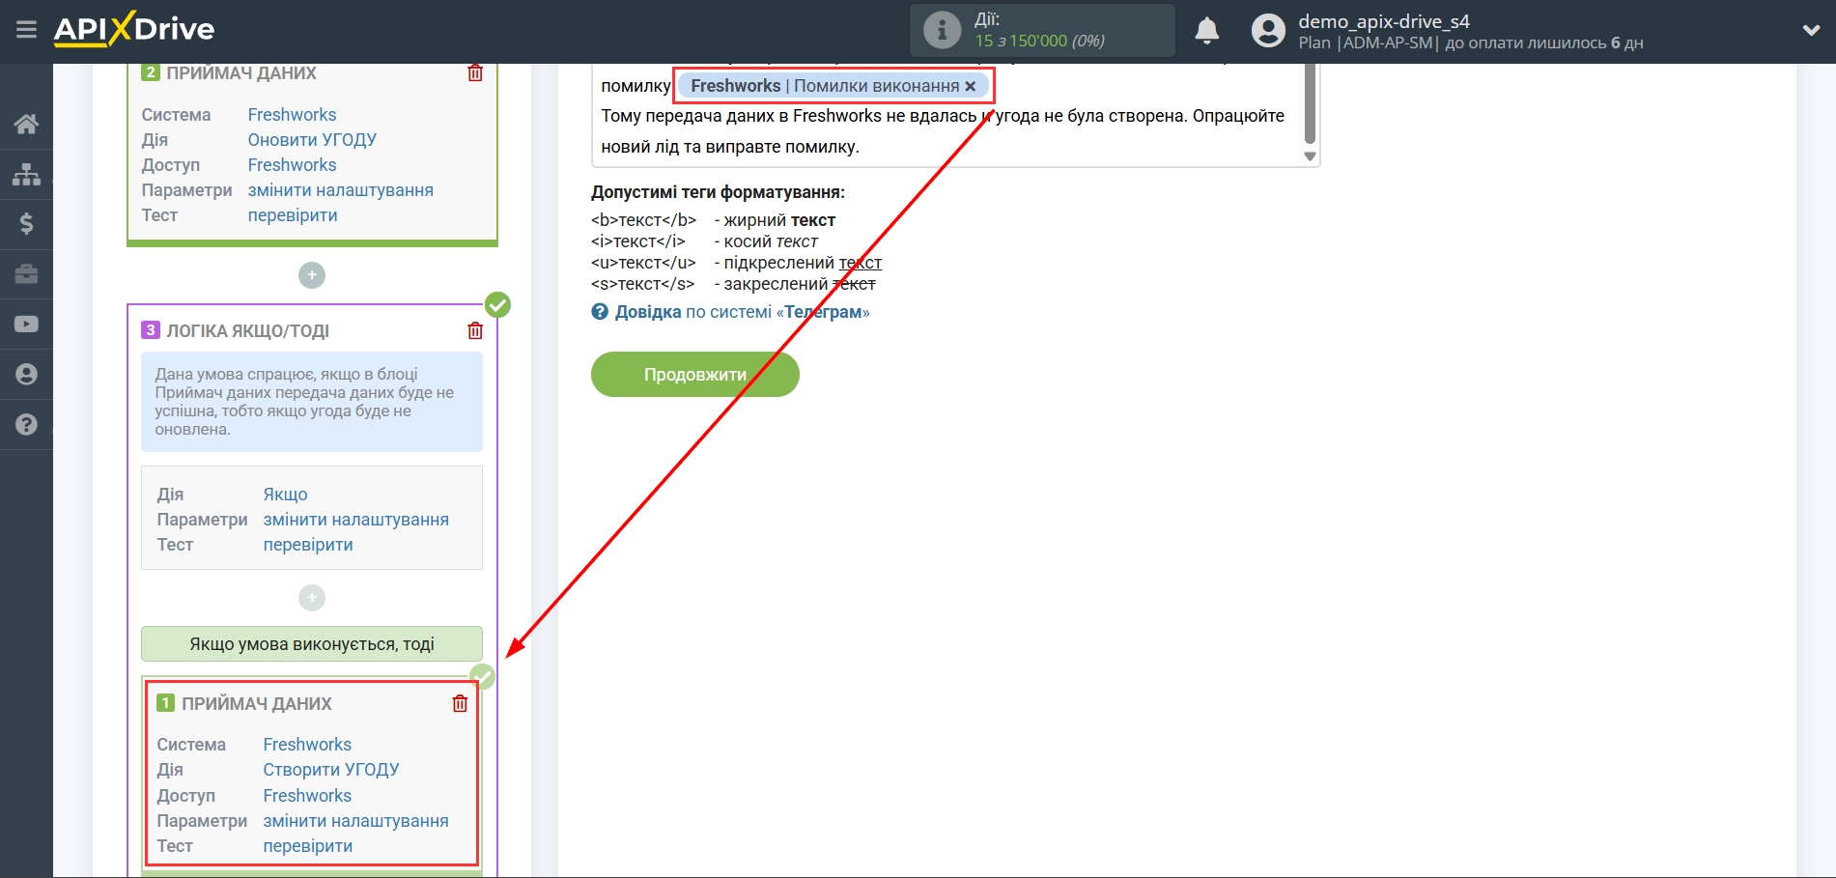Screen dimensions: 1836x878
Task: Click the help question icon beside Довідка
Action: (x=600, y=312)
